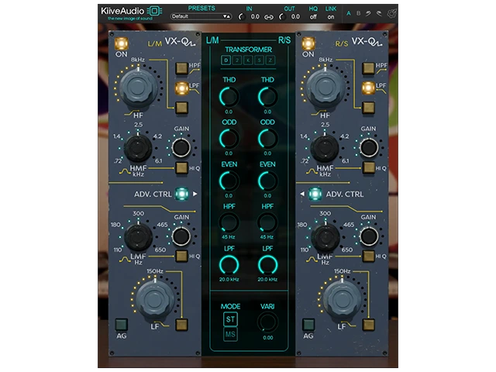This screenshot has width=496, height=372.
Task: Enable the HPF button on the L/M channel
Action: [181, 68]
